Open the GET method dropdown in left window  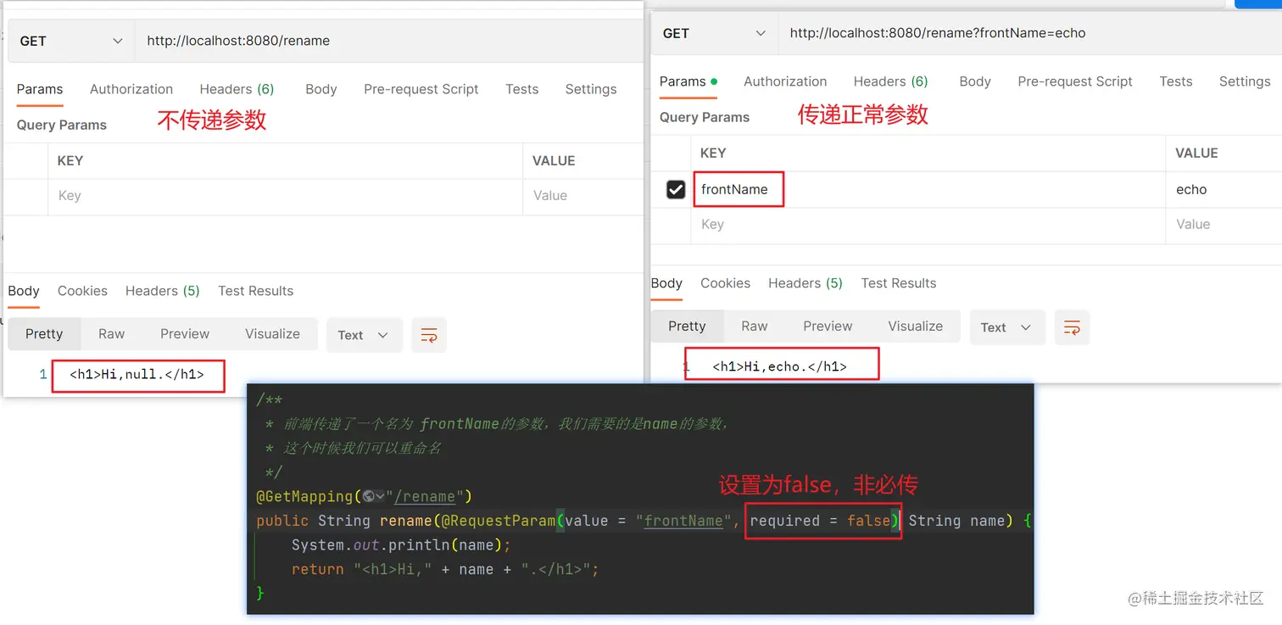[71, 41]
